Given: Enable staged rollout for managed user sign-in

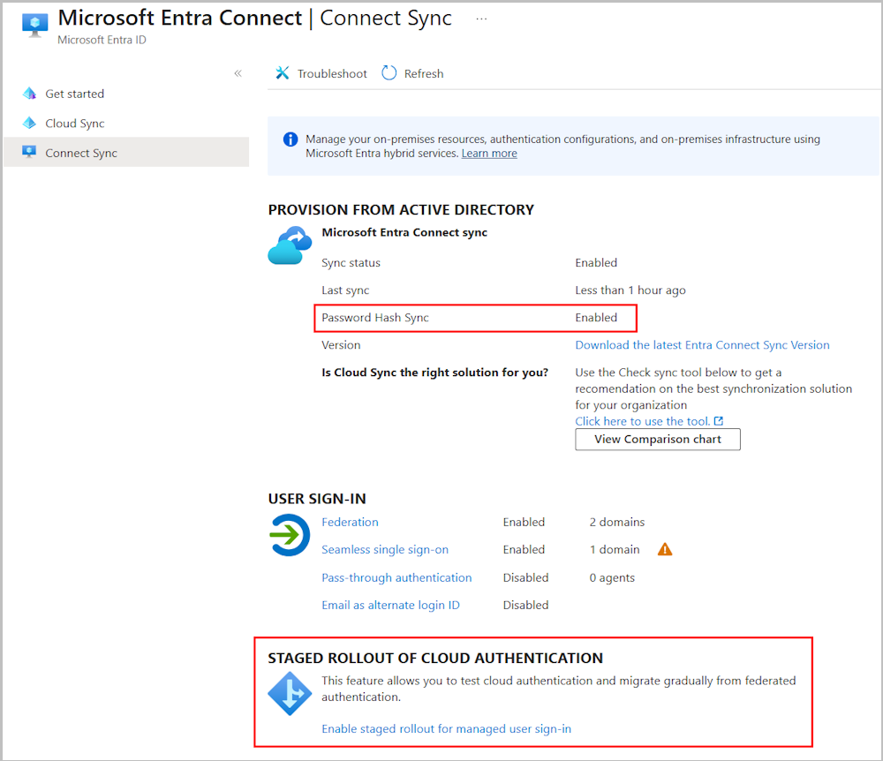Looking at the screenshot, I should [x=446, y=729].
